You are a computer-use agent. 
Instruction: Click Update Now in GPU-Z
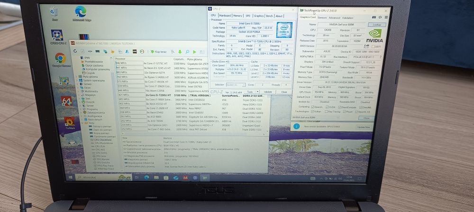pos(364,127)
